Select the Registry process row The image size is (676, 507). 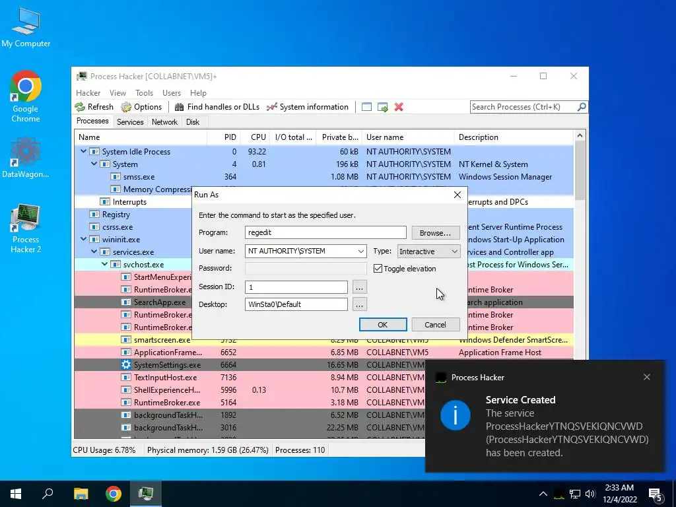click(133, 215)
